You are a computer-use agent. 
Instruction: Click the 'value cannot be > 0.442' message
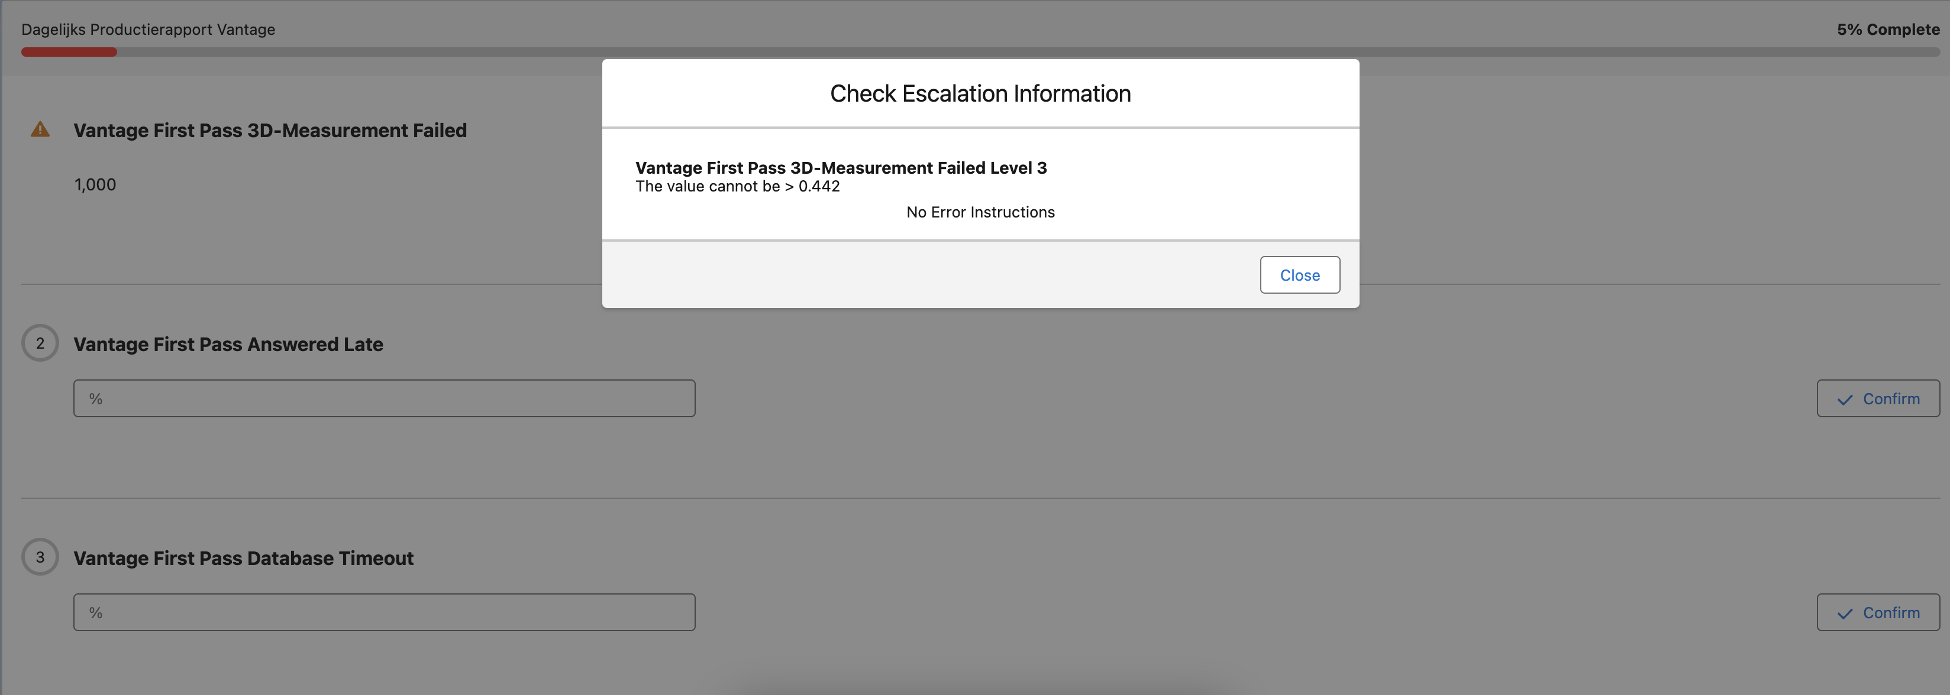tap(737, 187)
